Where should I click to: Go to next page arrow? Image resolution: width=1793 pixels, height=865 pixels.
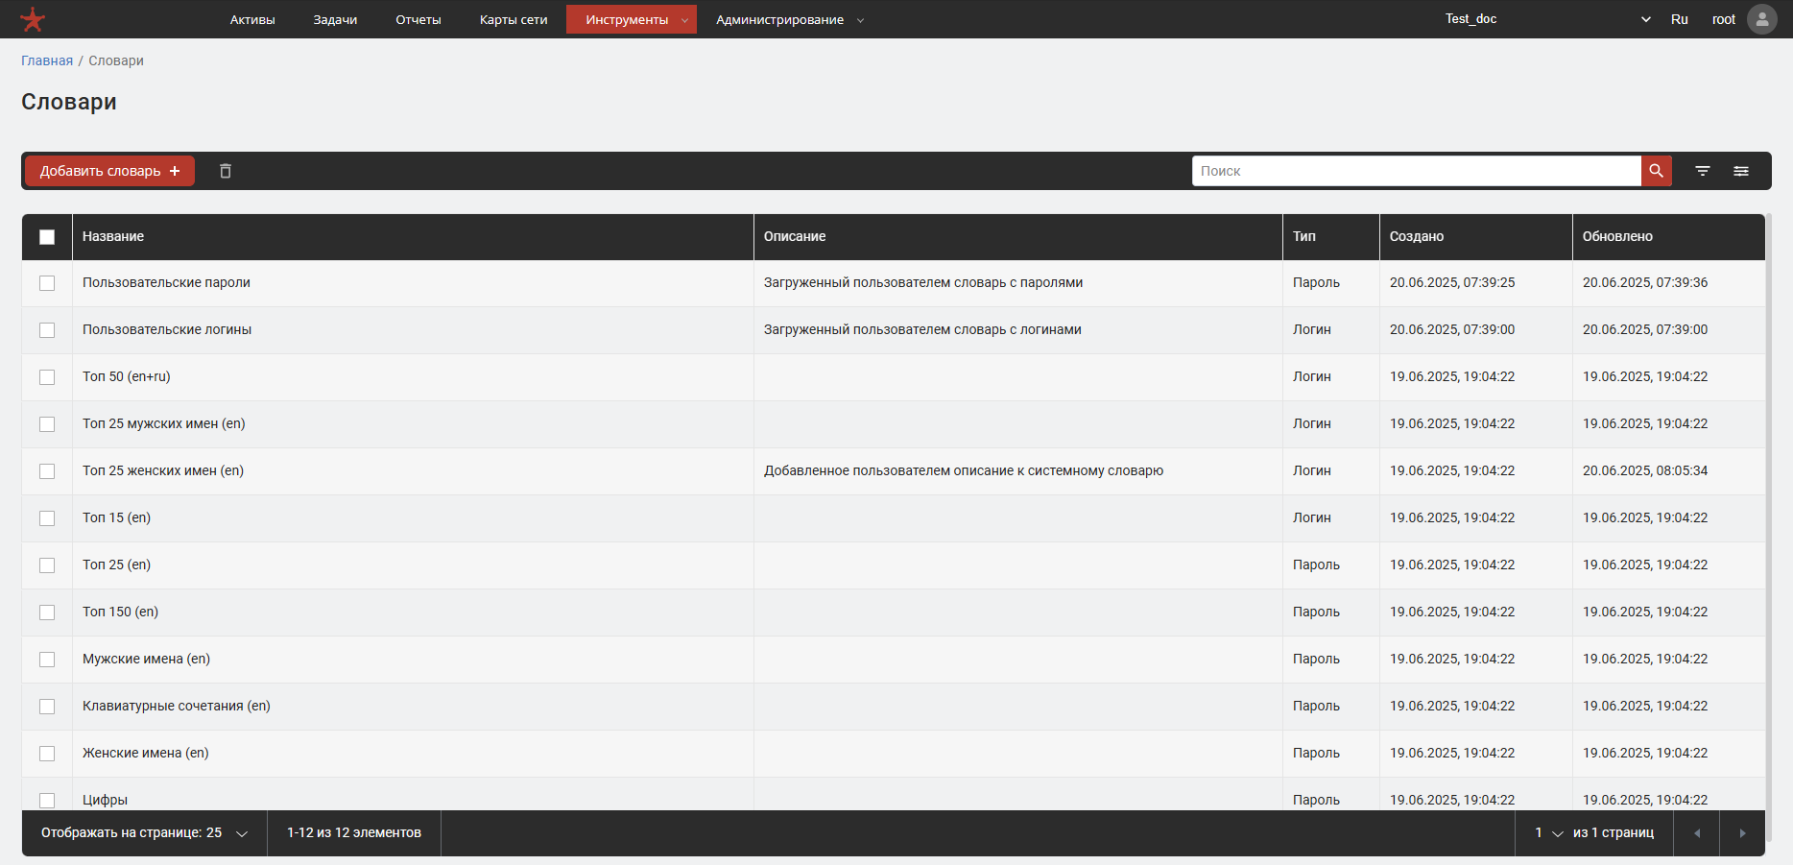1742,833
